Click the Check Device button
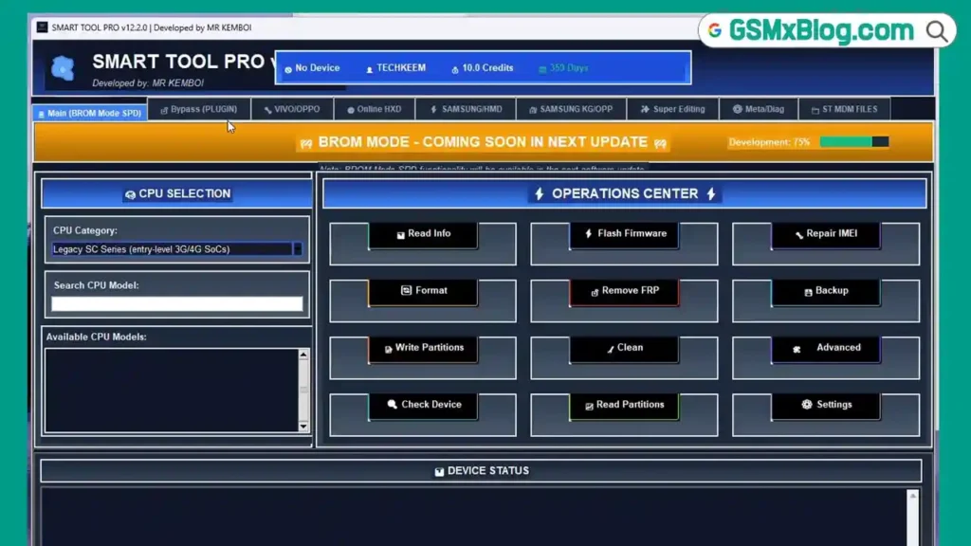The width and height of the screenshot is (971, 546). pyautogui.click(x=423, y=406)
